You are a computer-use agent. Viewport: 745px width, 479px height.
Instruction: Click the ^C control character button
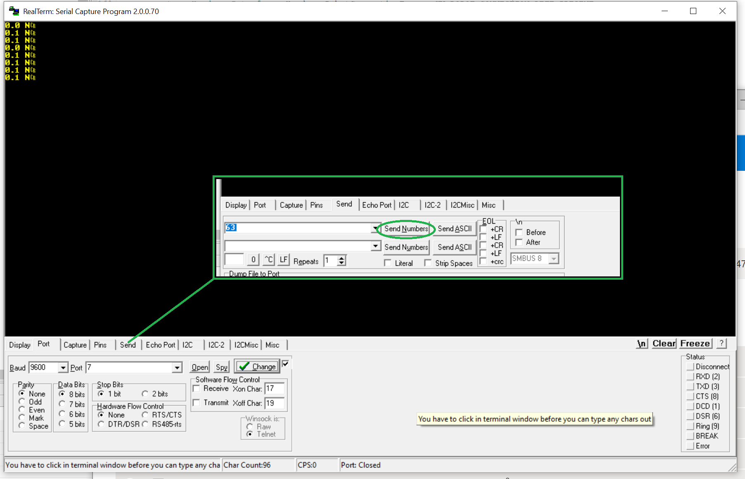pyautogui.click(x=268, y=260)
